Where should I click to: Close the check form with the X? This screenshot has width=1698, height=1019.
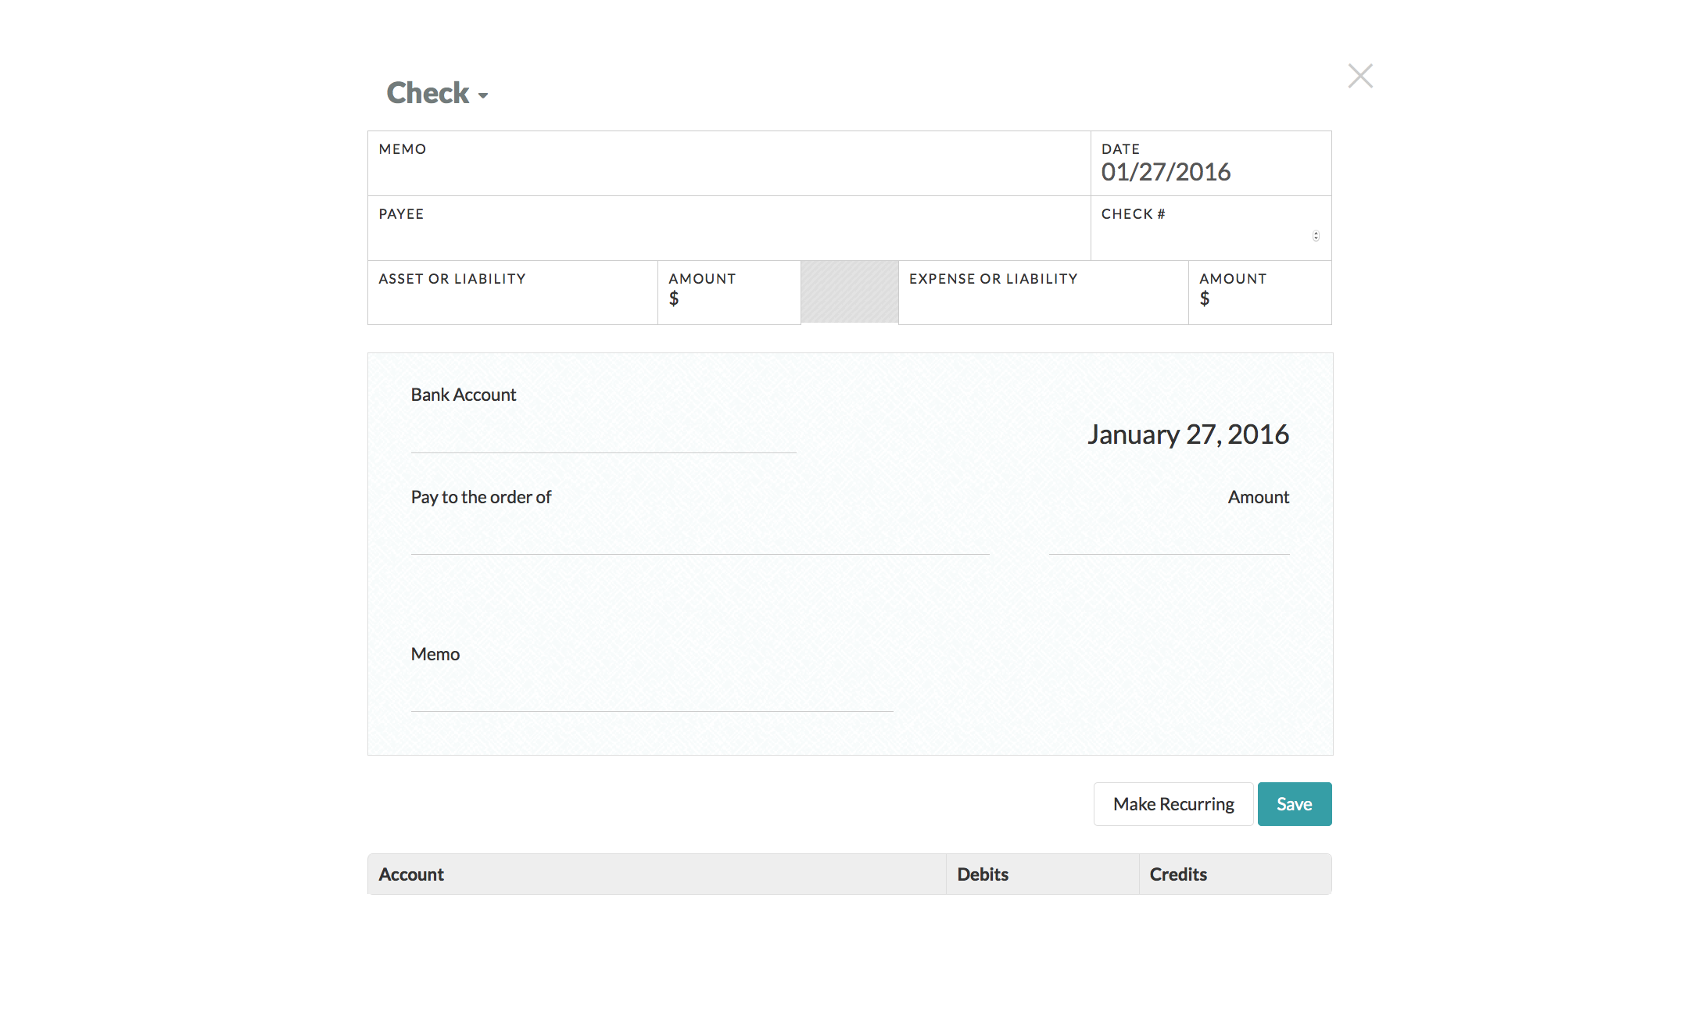1360,76
